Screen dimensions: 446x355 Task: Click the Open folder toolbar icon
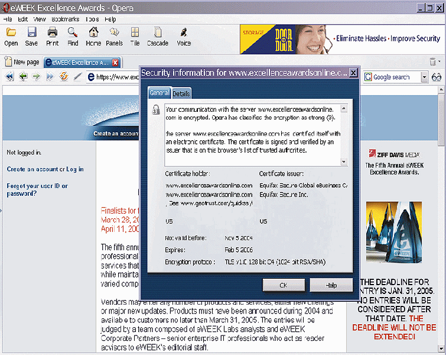pyautogui.click(x=11, y=32)
